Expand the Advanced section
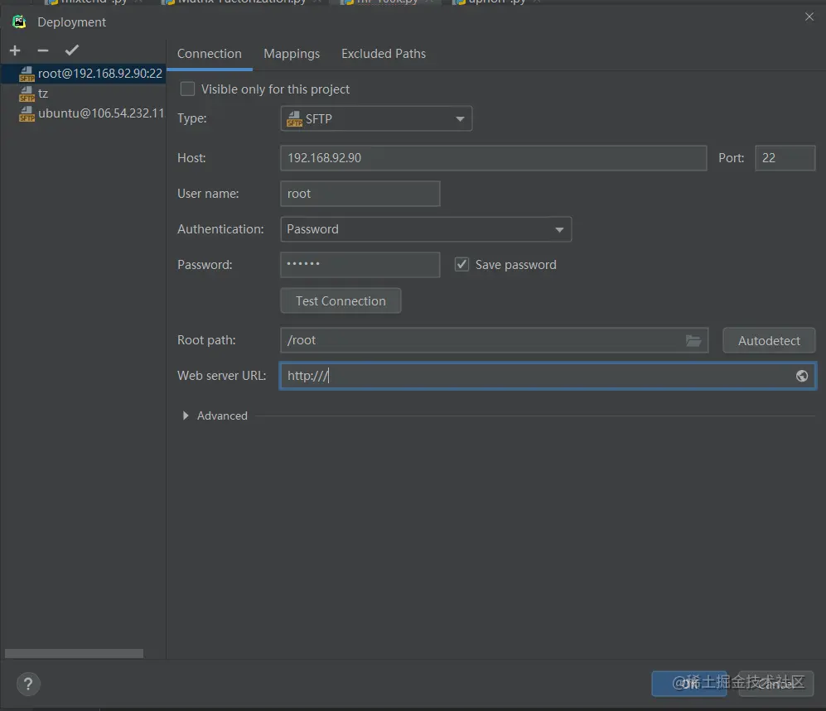The height and width of the screenshot is (711, 826). (186, 416)
